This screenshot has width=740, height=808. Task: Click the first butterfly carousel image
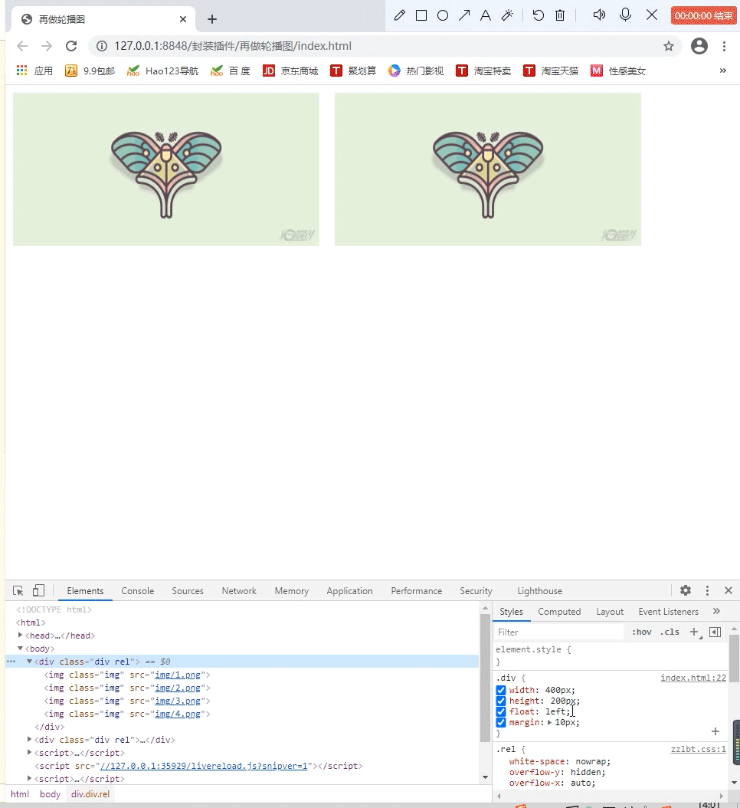[165, 169]
